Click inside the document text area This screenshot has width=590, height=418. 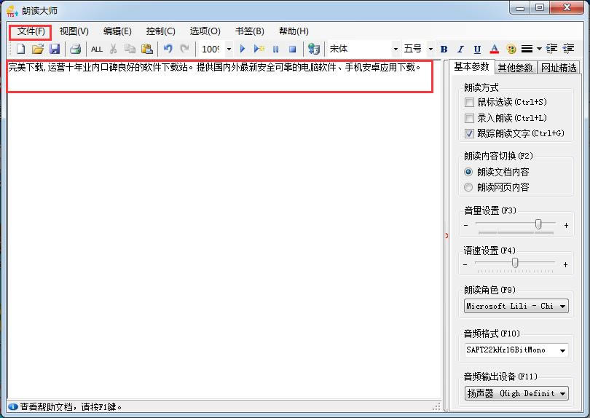224,229
